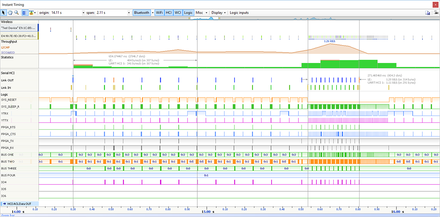The image size is (440, 217).
Task: Click the HCI ACL Data OUT arrow icon
Action: (4, 204)
